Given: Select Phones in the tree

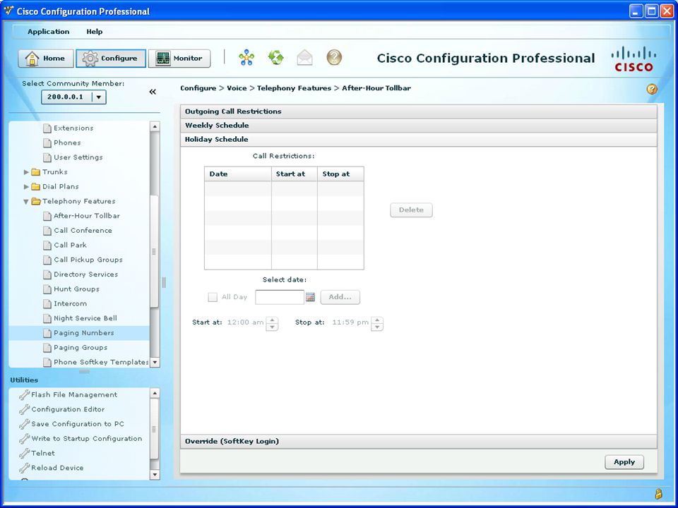Looking at the screenshot, I should 67,143.
